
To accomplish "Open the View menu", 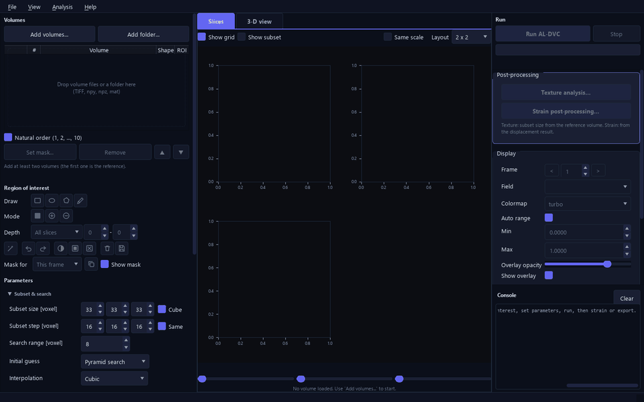I will 34,7.
